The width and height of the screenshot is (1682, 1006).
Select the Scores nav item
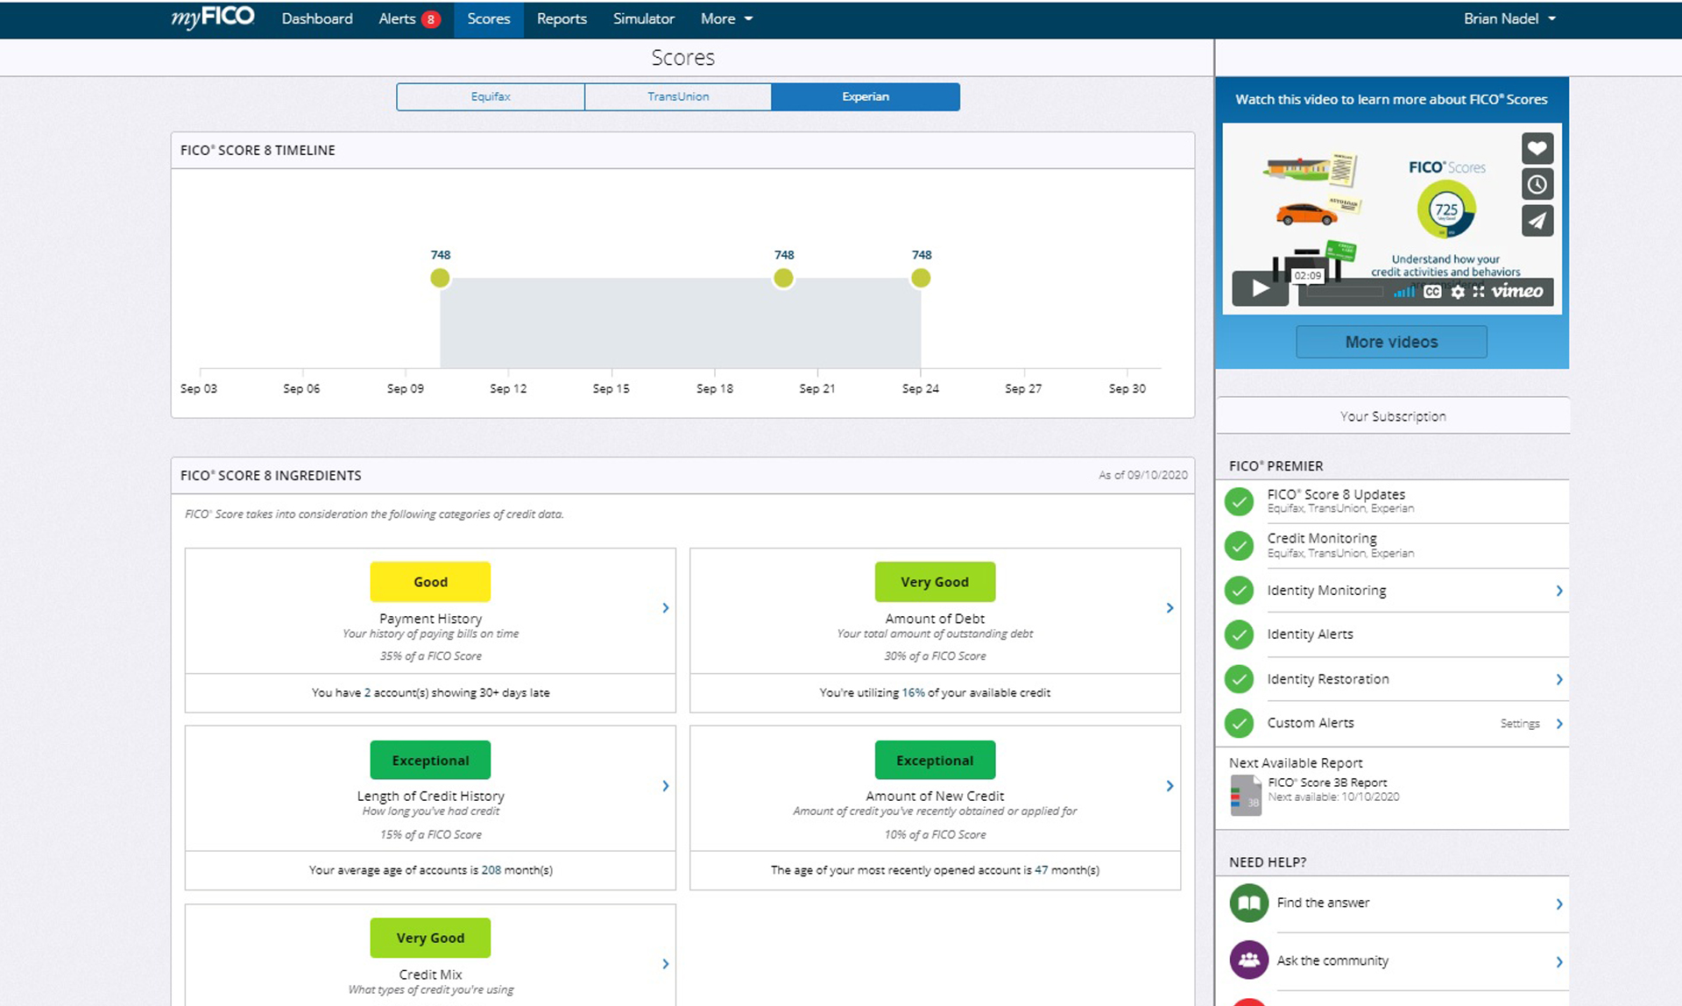pos(488,18)
